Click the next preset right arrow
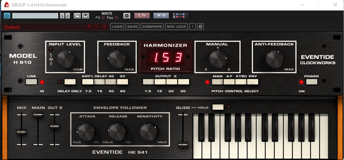Image resolution: width=344 pixels, height=160 pixels. [68, 16]
